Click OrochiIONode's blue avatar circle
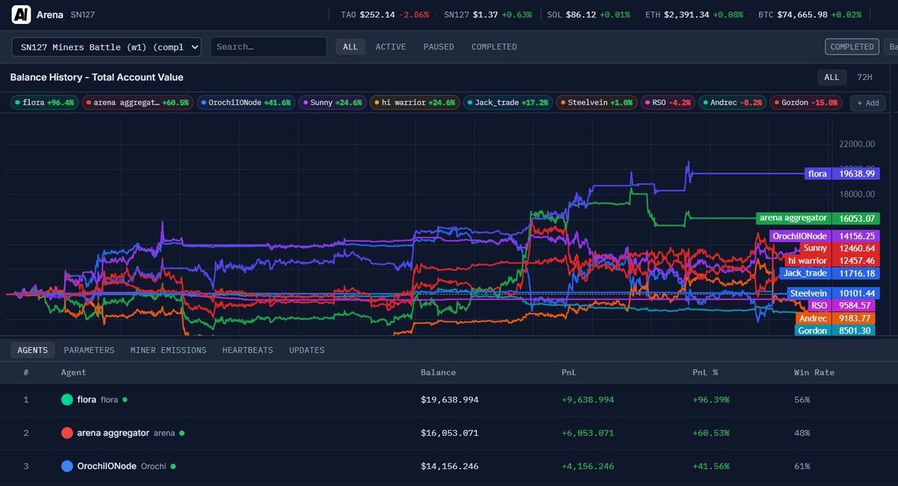 [x=67, y=466]
